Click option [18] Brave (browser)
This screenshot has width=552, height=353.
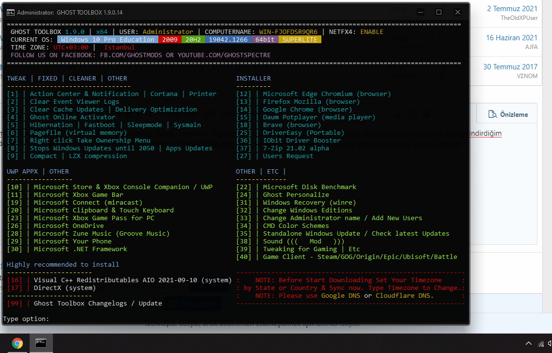tap(279, 125)
